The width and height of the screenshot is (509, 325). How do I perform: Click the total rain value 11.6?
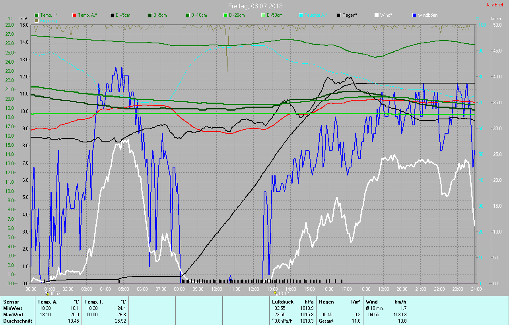(x=356, y=321)
